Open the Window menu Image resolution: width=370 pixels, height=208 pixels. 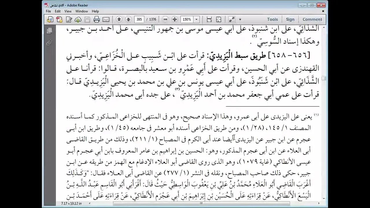82,11
